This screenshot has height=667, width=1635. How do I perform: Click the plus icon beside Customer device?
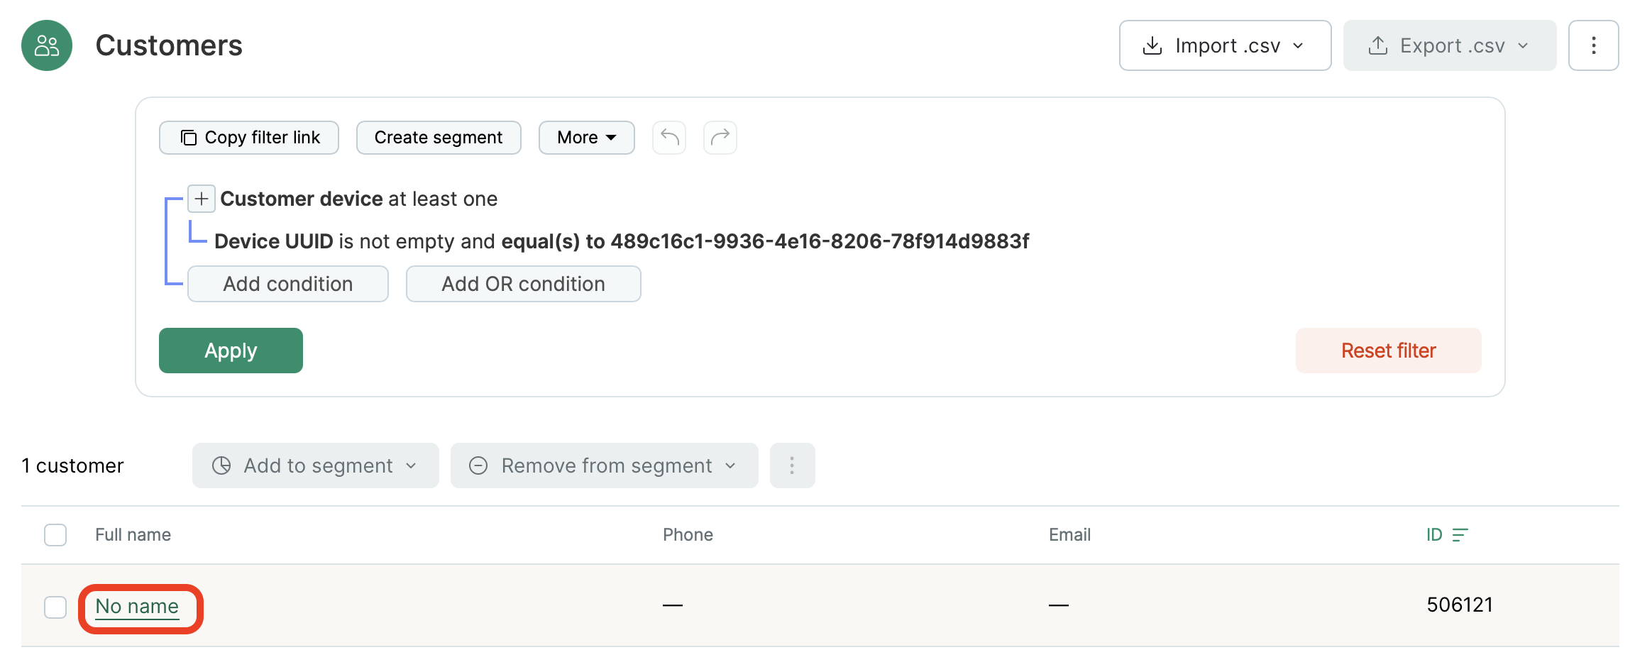coord(202,199)
